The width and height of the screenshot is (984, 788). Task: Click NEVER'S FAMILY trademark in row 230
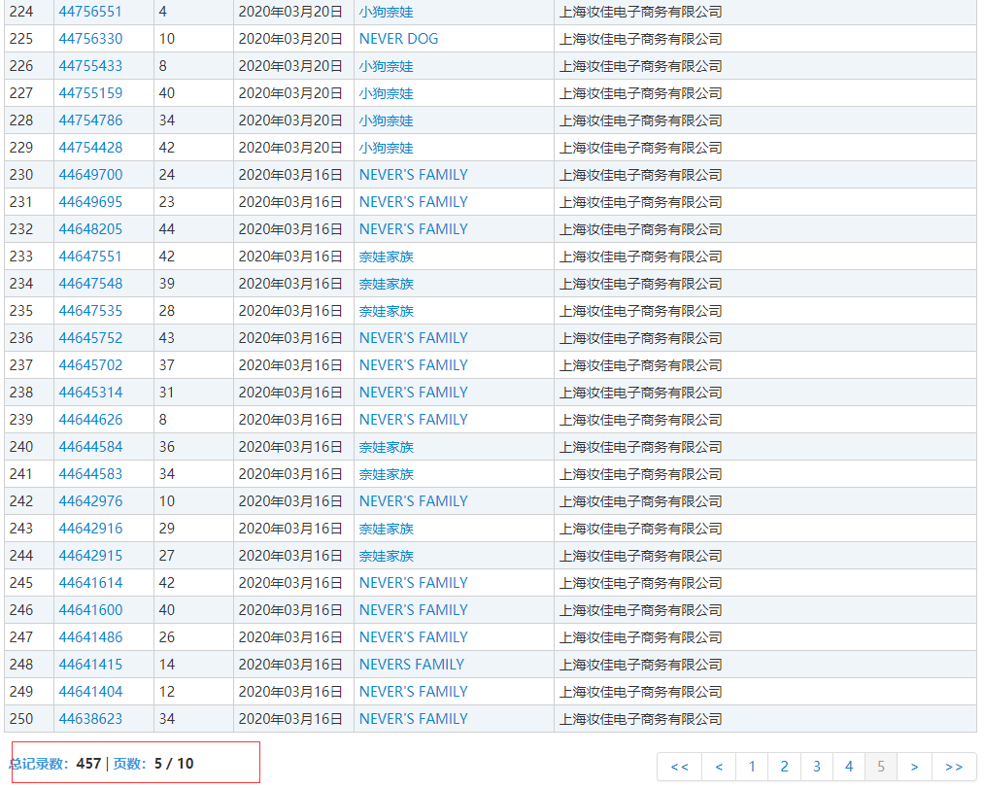413,175
